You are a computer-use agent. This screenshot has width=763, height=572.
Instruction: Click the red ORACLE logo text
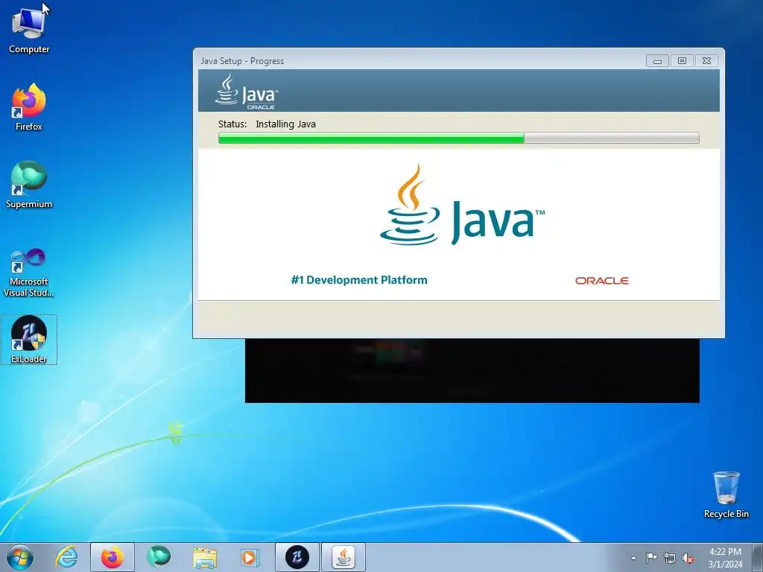(x=602, y=281)
